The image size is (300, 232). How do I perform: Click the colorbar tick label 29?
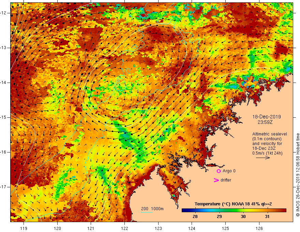tap(219, 217)
